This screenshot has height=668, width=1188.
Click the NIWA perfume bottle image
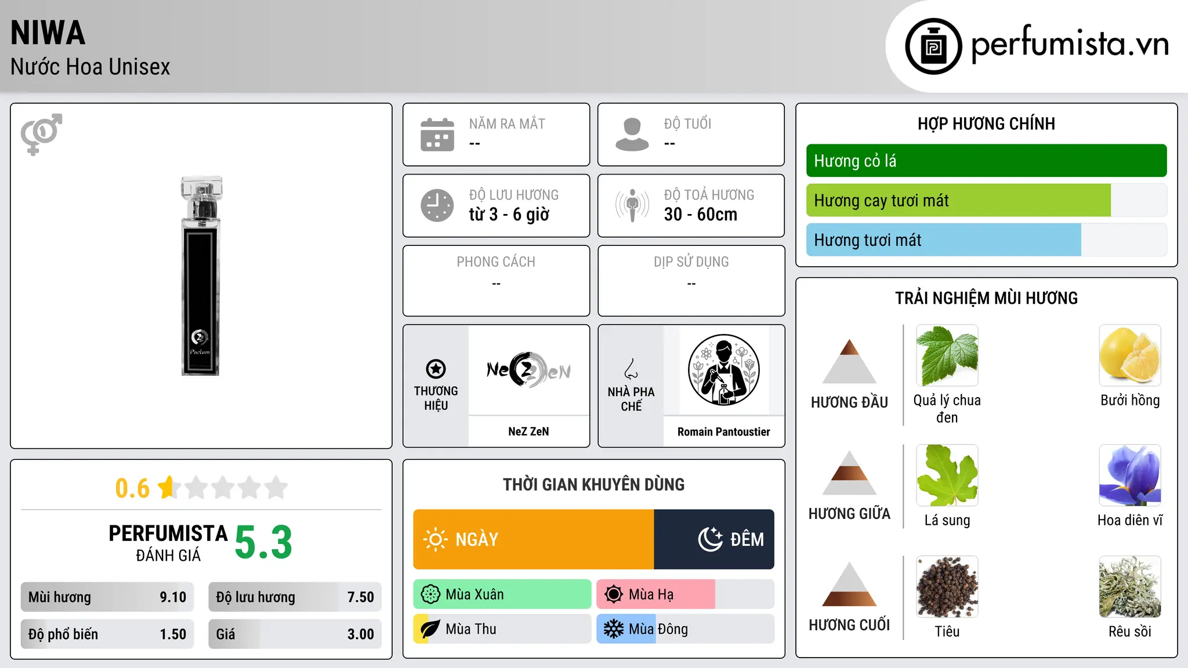tap(201, 276)
